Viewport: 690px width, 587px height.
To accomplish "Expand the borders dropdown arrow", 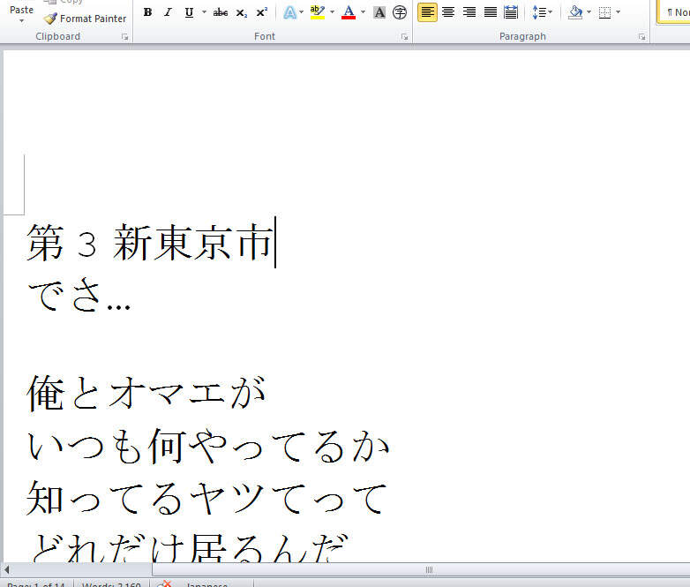I will 618,12.
